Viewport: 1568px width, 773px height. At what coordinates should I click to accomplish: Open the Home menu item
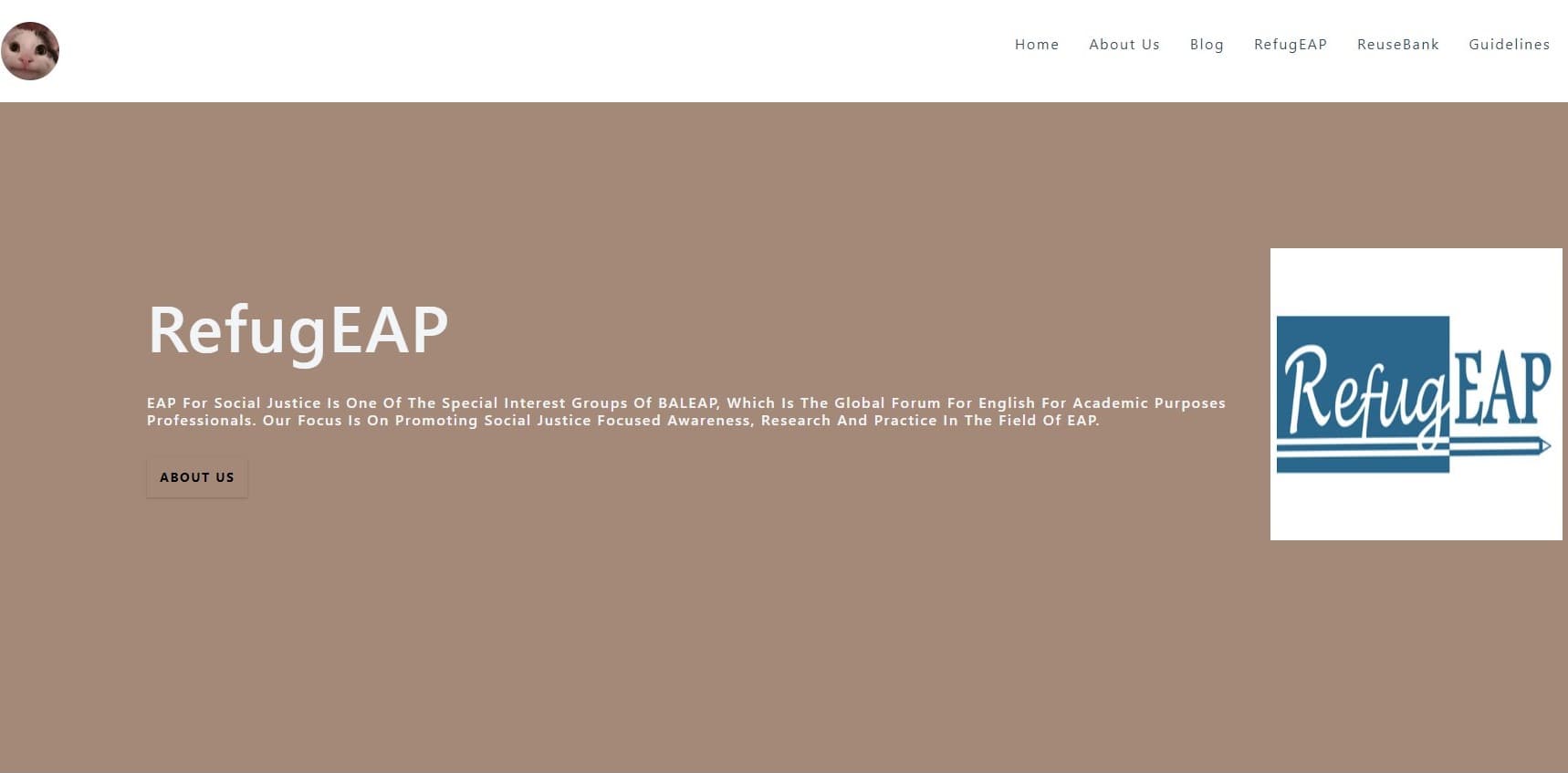(x=1037, y=45)
